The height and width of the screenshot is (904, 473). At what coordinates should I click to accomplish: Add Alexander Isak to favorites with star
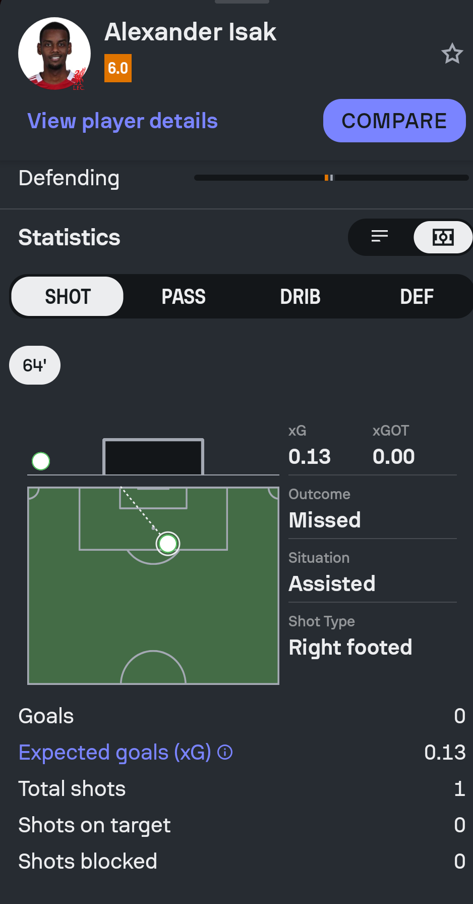452,54
